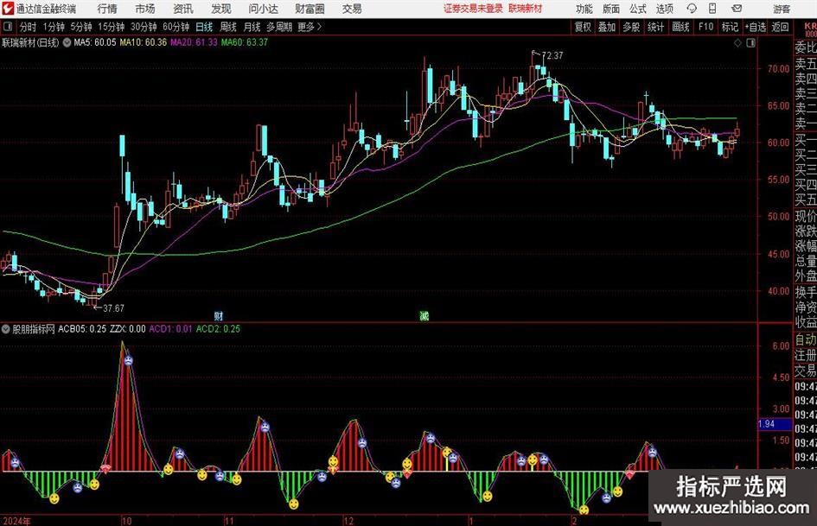817x526 pixels.
Task: Click the MA20: 61.33 indicator label
Action: pos(194,42)
